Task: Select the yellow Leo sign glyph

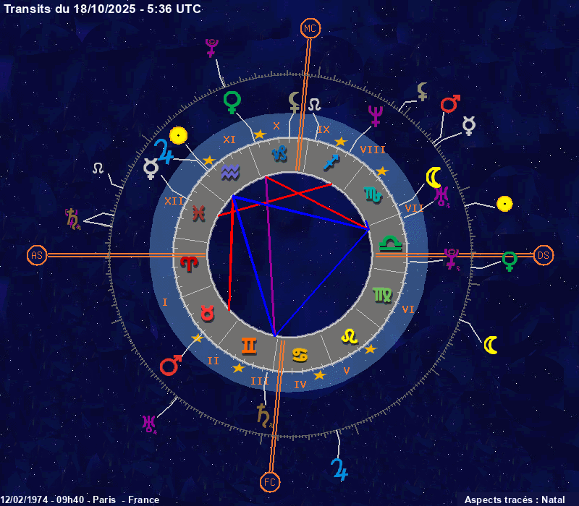Action: coord(350,336)
